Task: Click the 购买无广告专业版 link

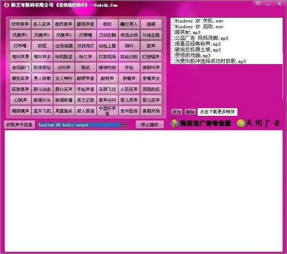Action: click(206, 123)
